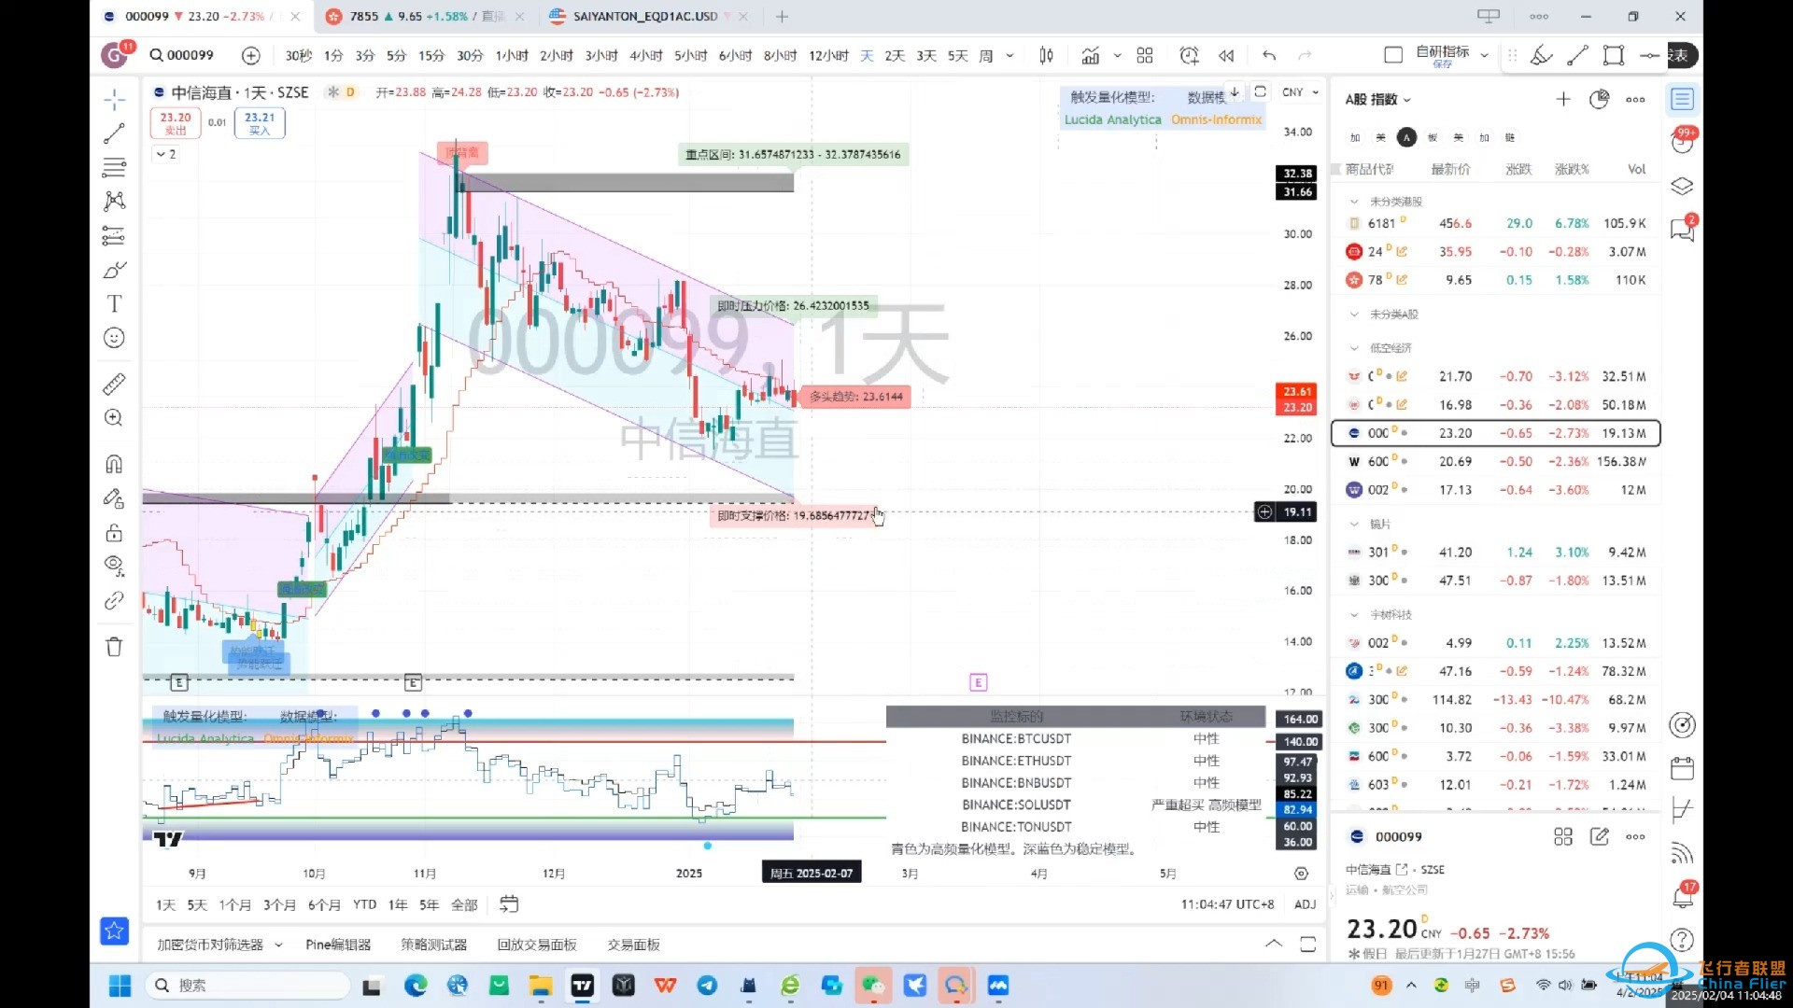Delete drawings with the trash icon
The image size is (1793, 1008).
[114, 646]
